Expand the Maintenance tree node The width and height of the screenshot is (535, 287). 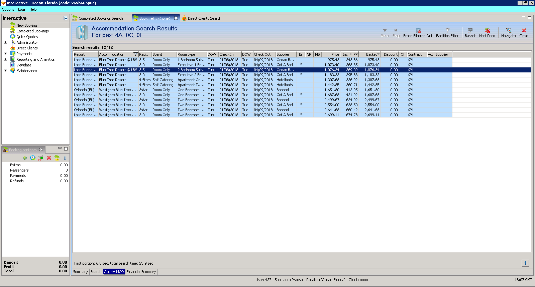(x=5, y=71)
